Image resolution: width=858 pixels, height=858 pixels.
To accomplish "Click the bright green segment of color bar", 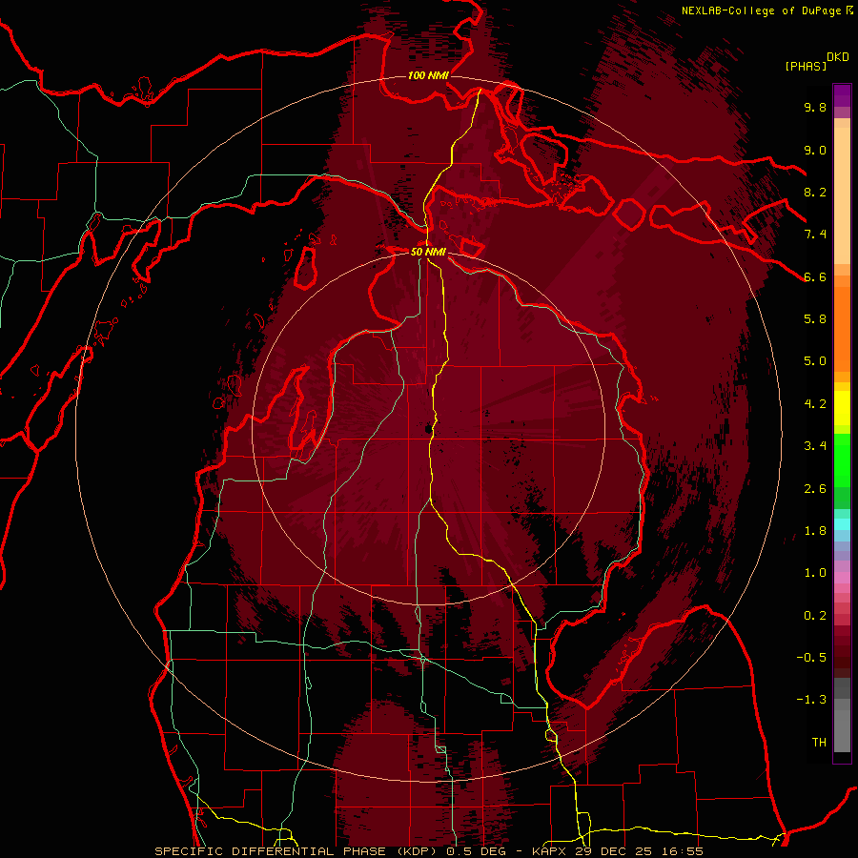I will [842, 461].
